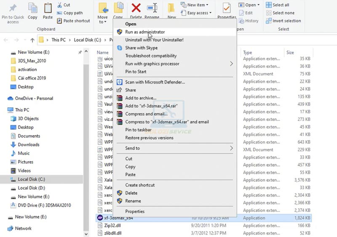Click the navigation pane scroll down arrow
Screen dimensions: 337x237
[86, 234]
